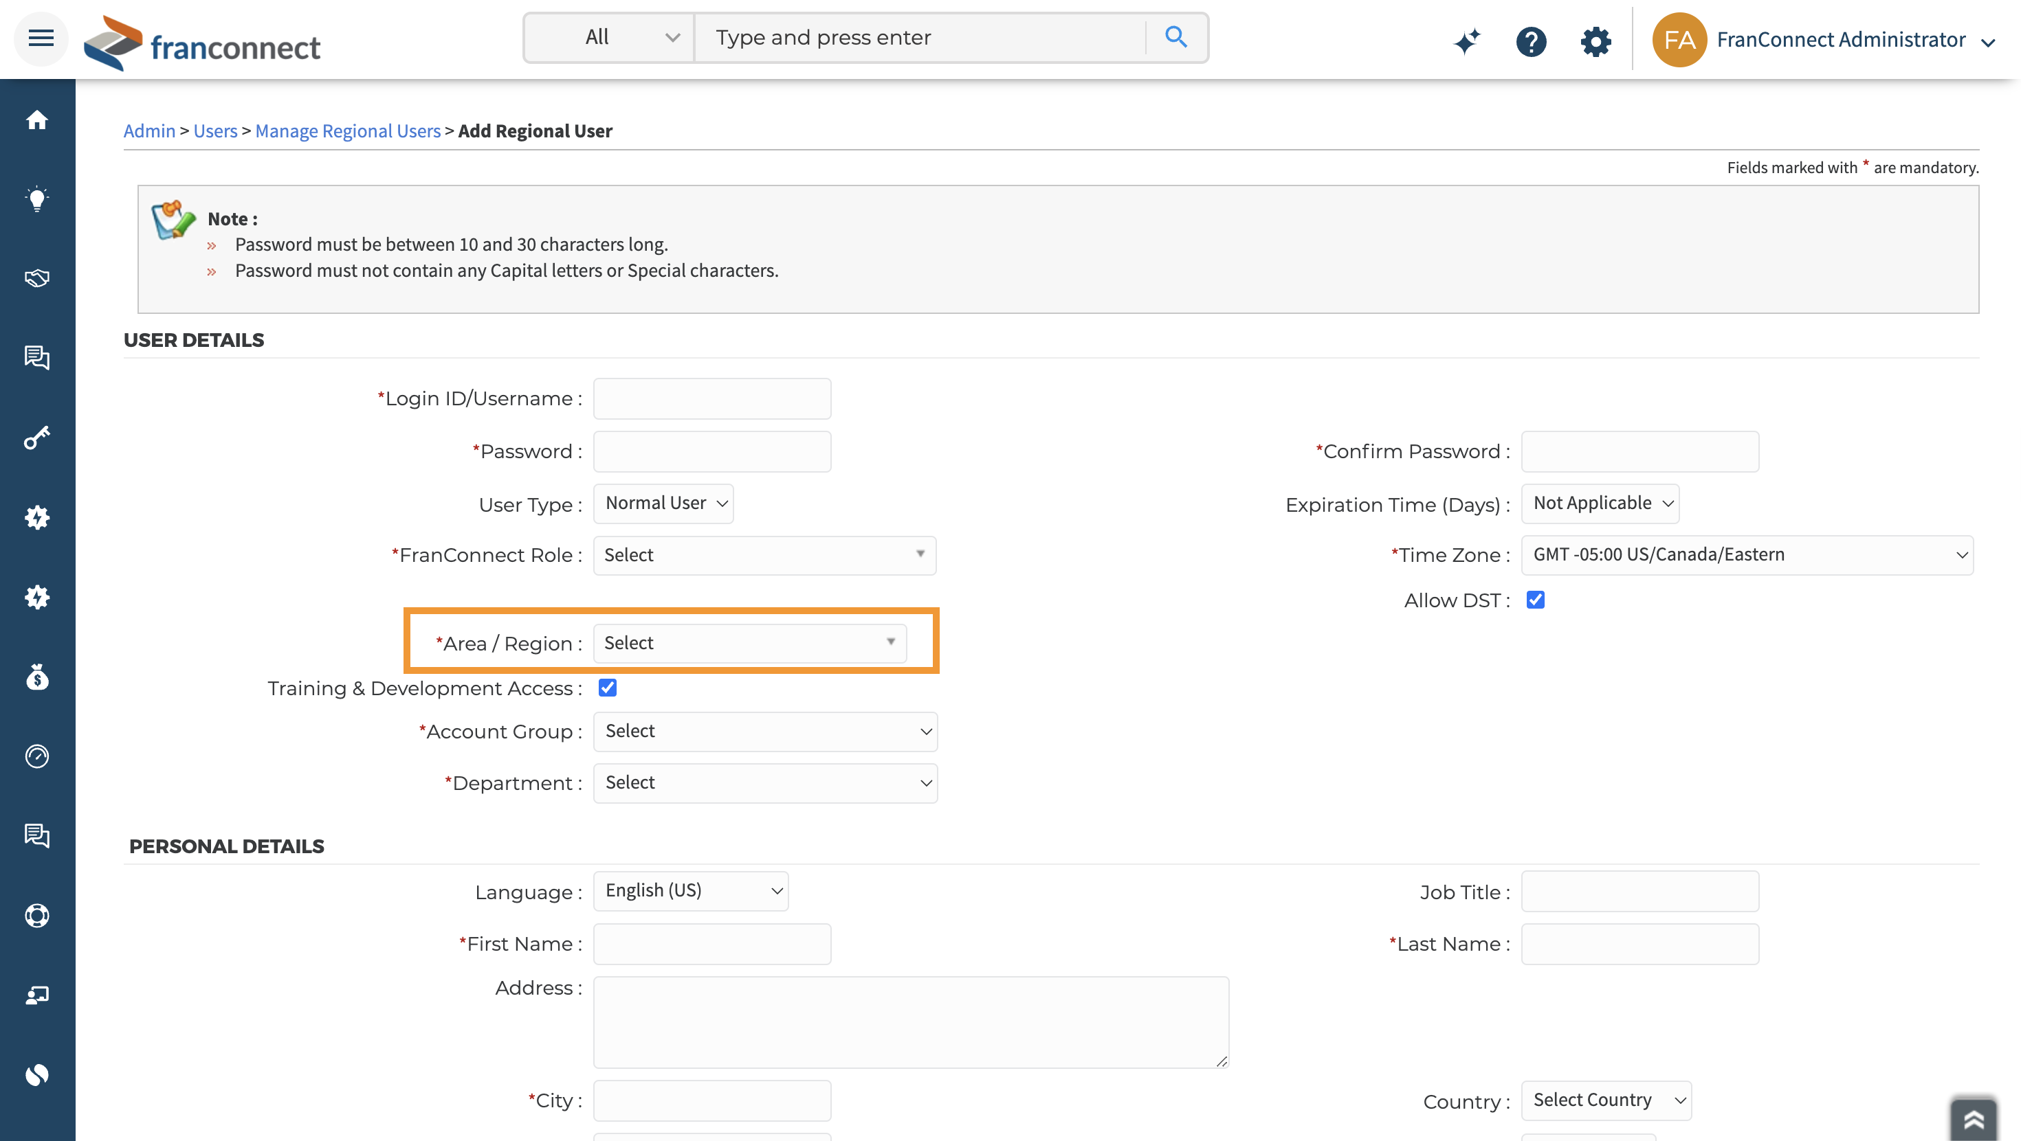Click the Users breadcrumb link
The image size is (2021, 1141).
215,131
